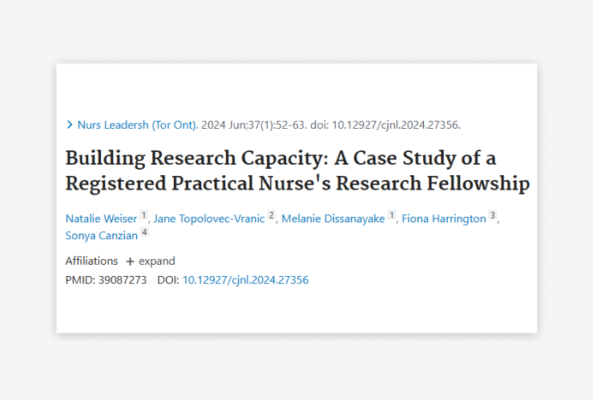593x400 pixels.
Task: Show affiliation 3 next to Fiona Harrington
Action: [x=492, y=215]
